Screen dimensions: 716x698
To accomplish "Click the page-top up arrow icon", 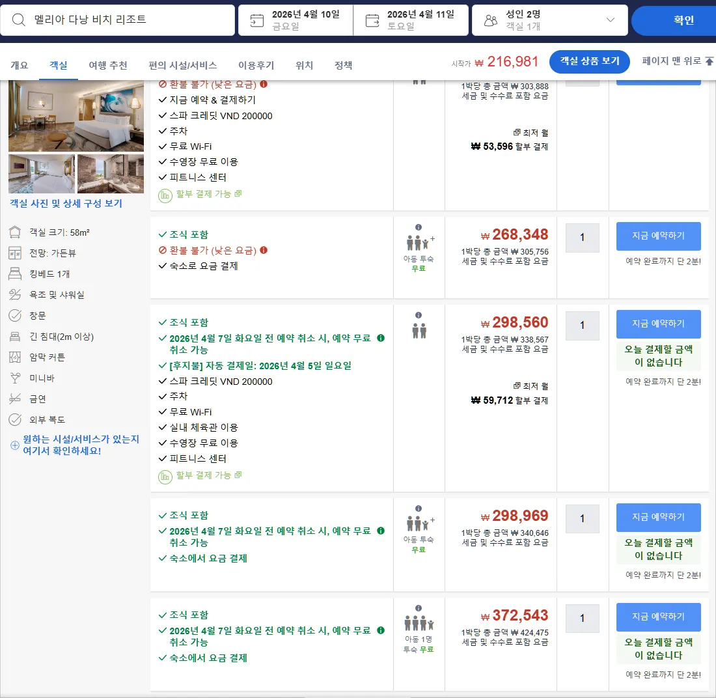I will click(x=709, y=61).
